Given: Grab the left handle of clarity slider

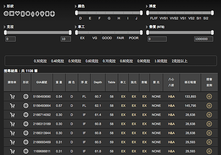Looking at the screenshot, I should coord(148,13).
